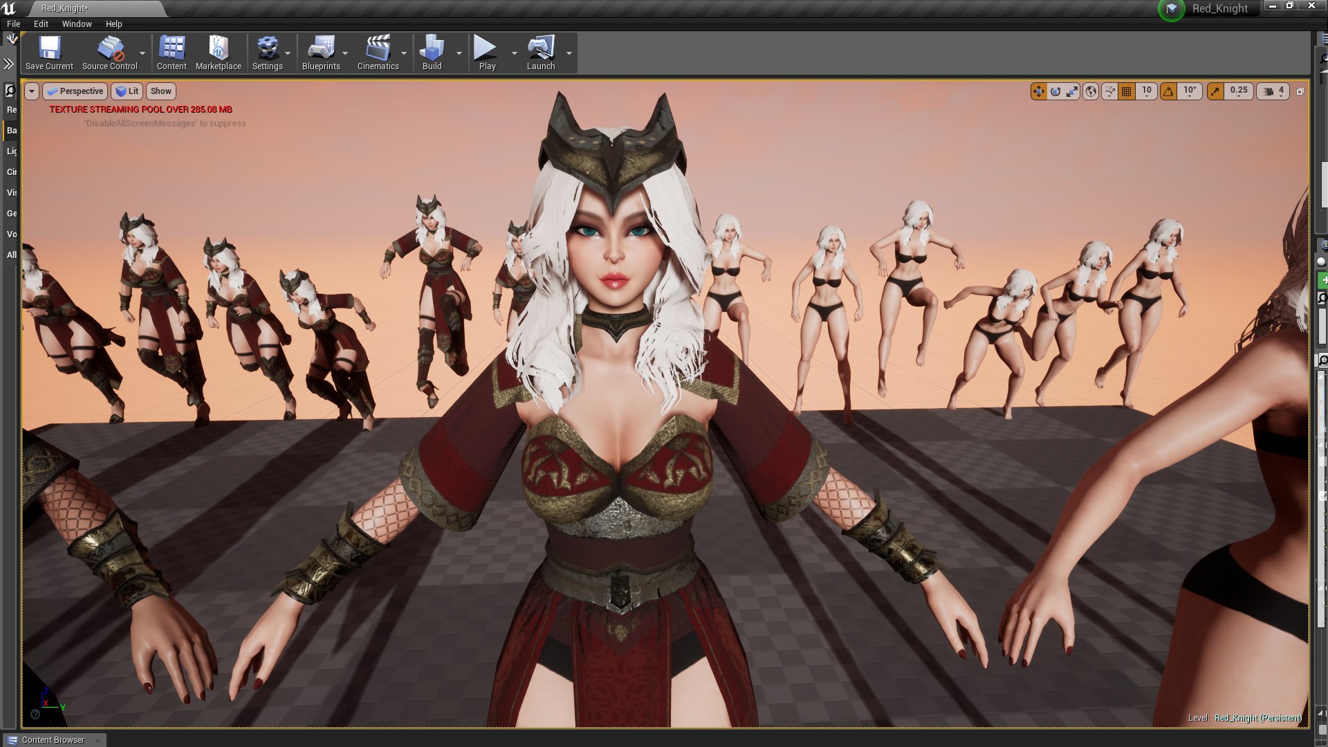Select the rotate gizmo mode icon
The image size is (1328, 747).
coord(1055,91)
